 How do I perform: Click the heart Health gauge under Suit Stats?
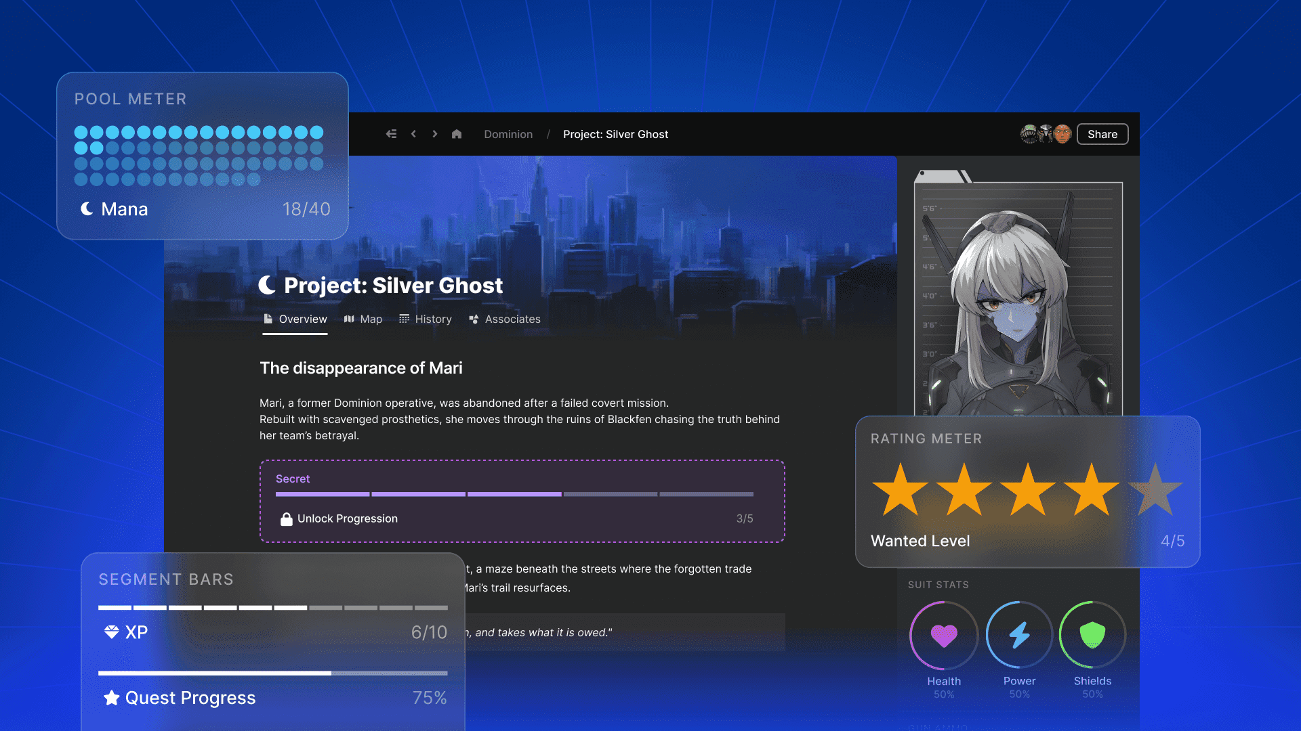943,635
